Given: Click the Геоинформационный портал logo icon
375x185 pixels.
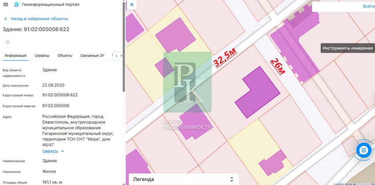Looking at the screenshot, I should coord(17,4).
